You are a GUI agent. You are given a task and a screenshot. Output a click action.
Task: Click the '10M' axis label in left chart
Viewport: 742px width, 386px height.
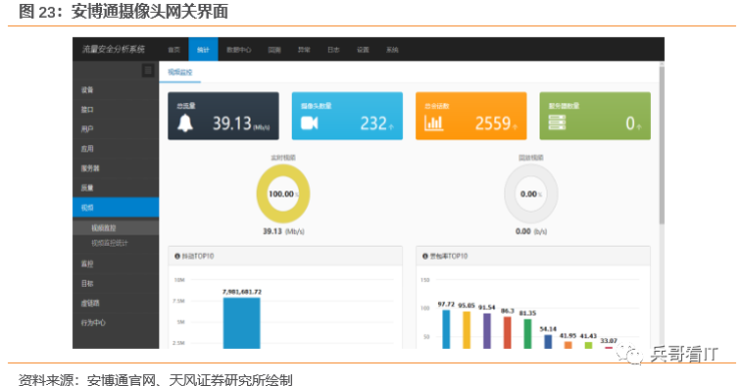[179, 280]
